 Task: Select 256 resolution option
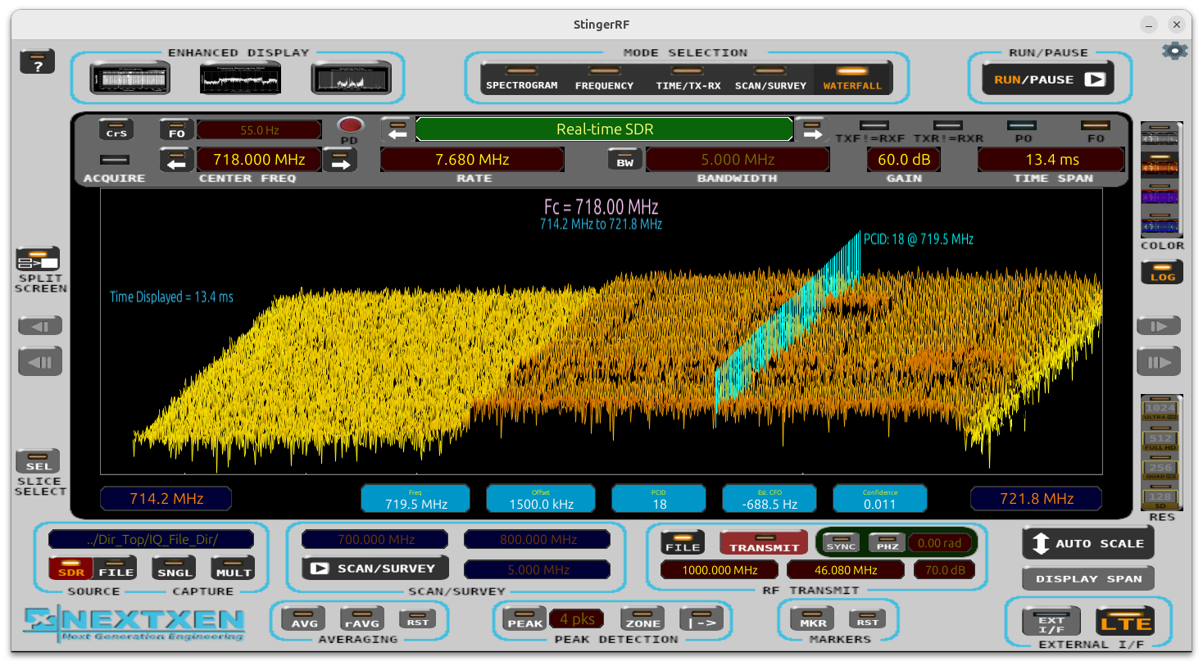point(1160,469)
